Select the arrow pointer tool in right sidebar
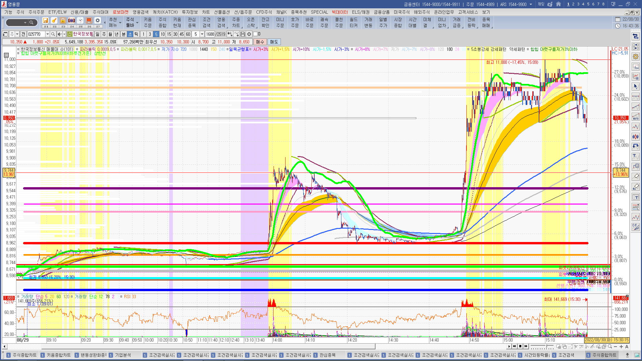642x361 pixels. tap(636, 87)
